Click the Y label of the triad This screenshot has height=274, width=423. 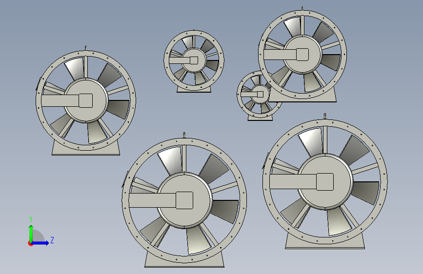coord(31,219)
